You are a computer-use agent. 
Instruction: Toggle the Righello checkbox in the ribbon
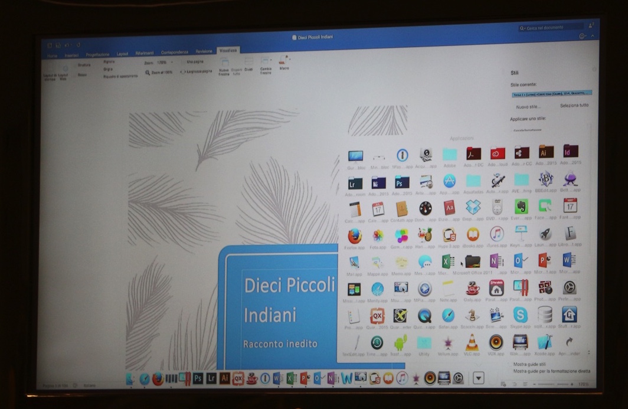tap(109, 62)
